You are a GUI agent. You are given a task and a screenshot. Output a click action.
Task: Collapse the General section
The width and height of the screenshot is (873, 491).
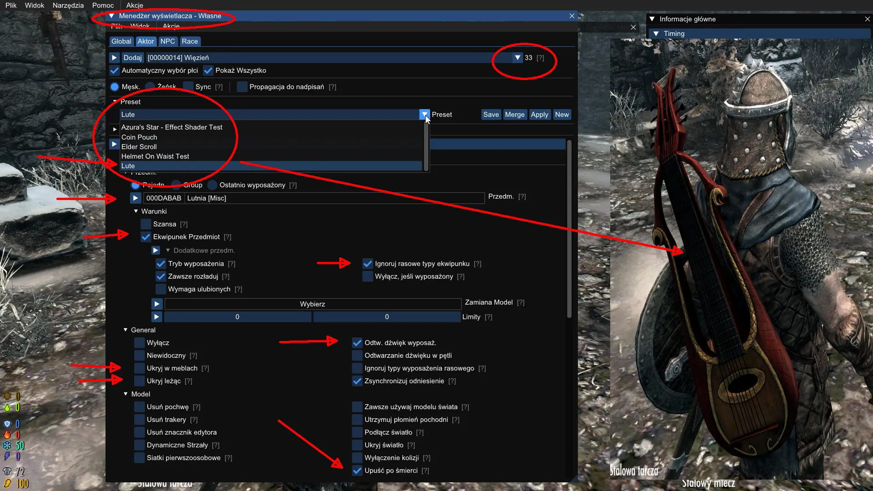125,330
